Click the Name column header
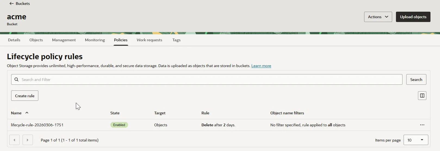440x151 pixels. (16, 113)
